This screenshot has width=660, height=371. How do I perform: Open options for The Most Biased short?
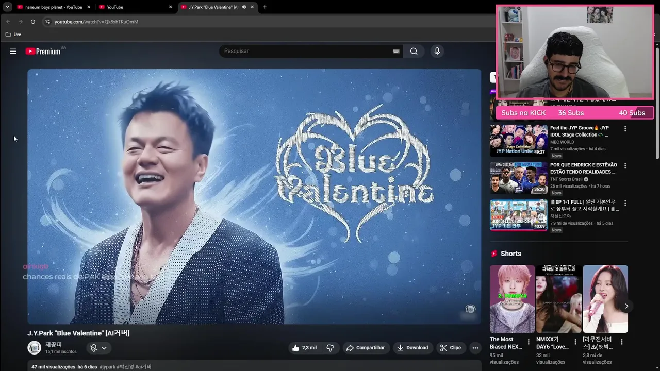tap(529, 342)
